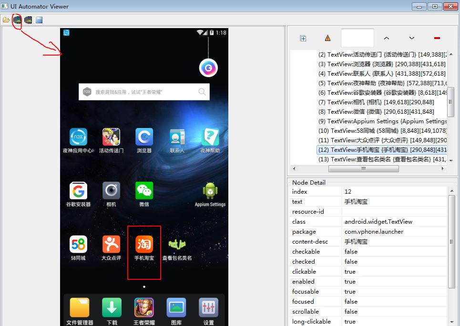Screen dimensions: 460x326
Task: Select tree node (11) TextView:大众点评
Action: pos(382,140)
